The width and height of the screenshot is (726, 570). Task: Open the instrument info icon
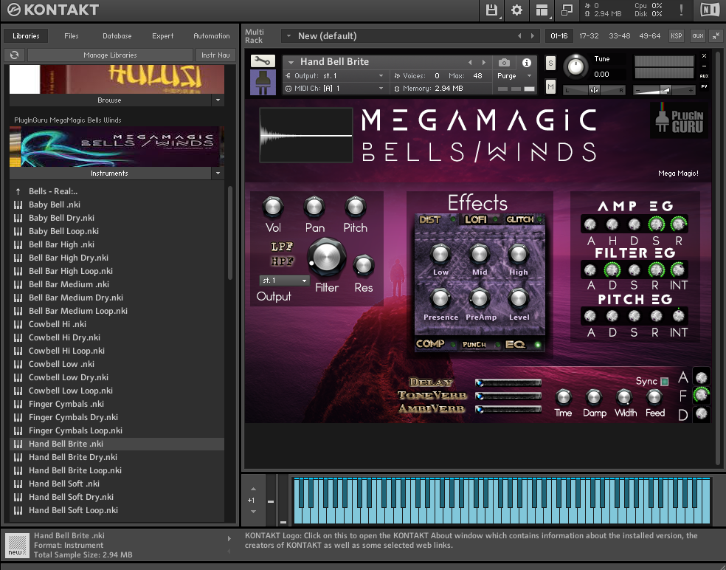pos(527,63)
